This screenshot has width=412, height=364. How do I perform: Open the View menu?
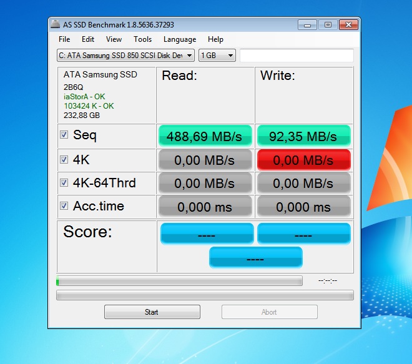[x=114, y=39]
